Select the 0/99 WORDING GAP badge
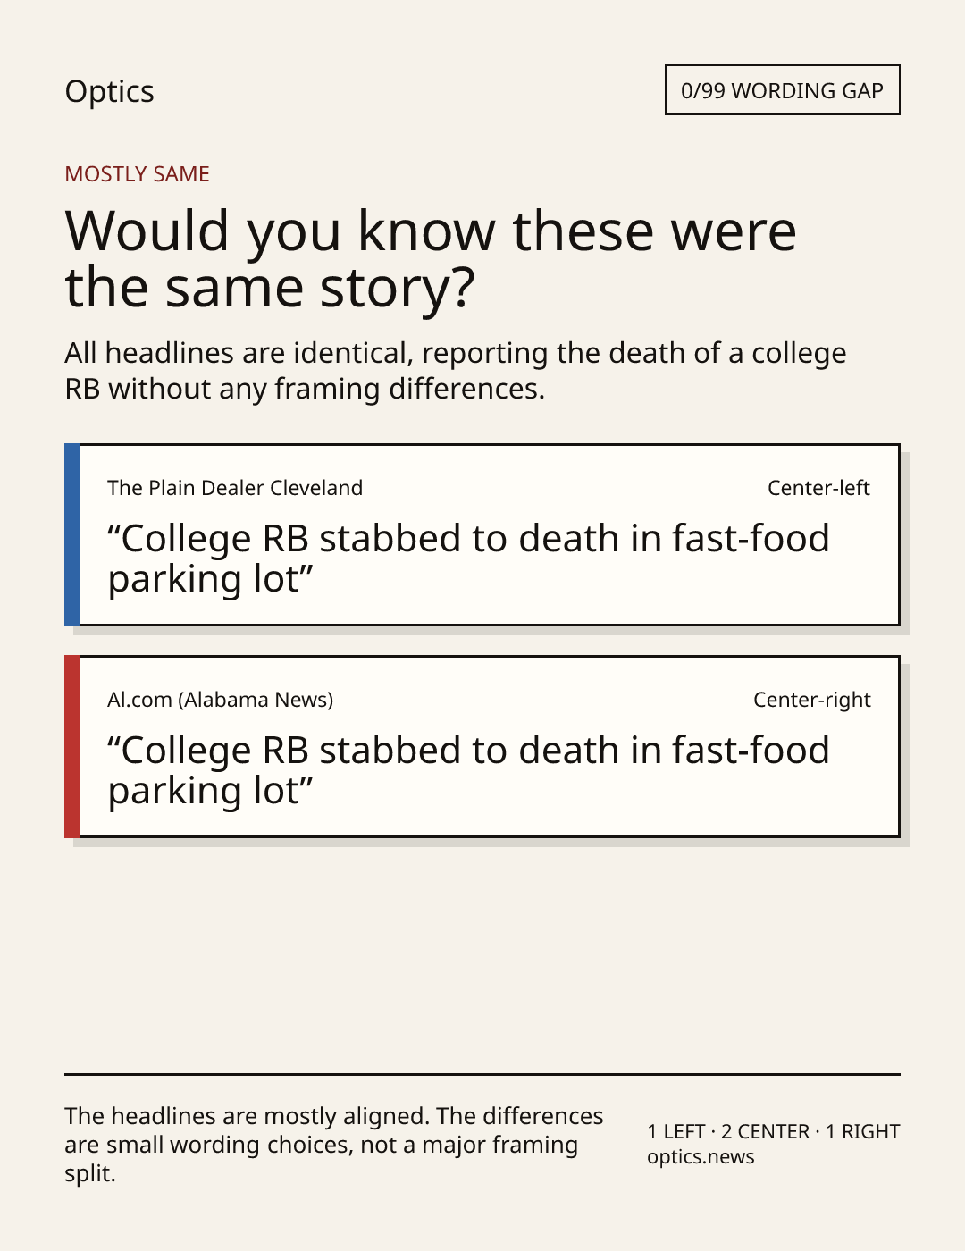The image size is (965, 1251). [782, 90]
